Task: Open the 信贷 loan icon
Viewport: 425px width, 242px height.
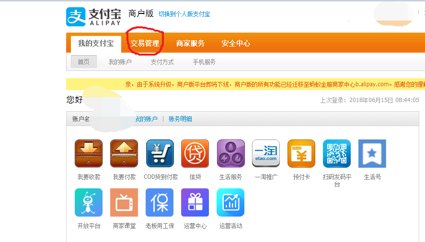Action: (195, 153)
